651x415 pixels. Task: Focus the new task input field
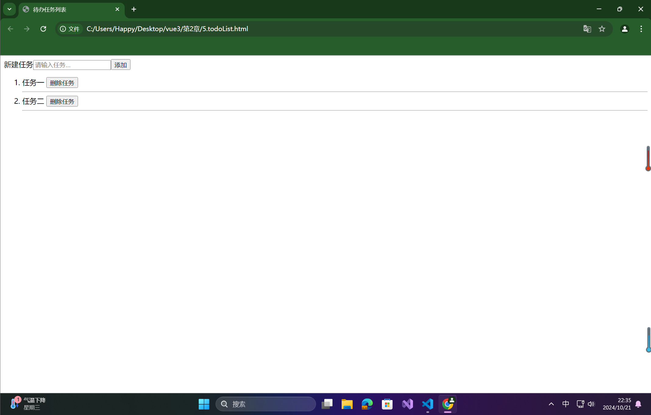click(x=72, y=65)
